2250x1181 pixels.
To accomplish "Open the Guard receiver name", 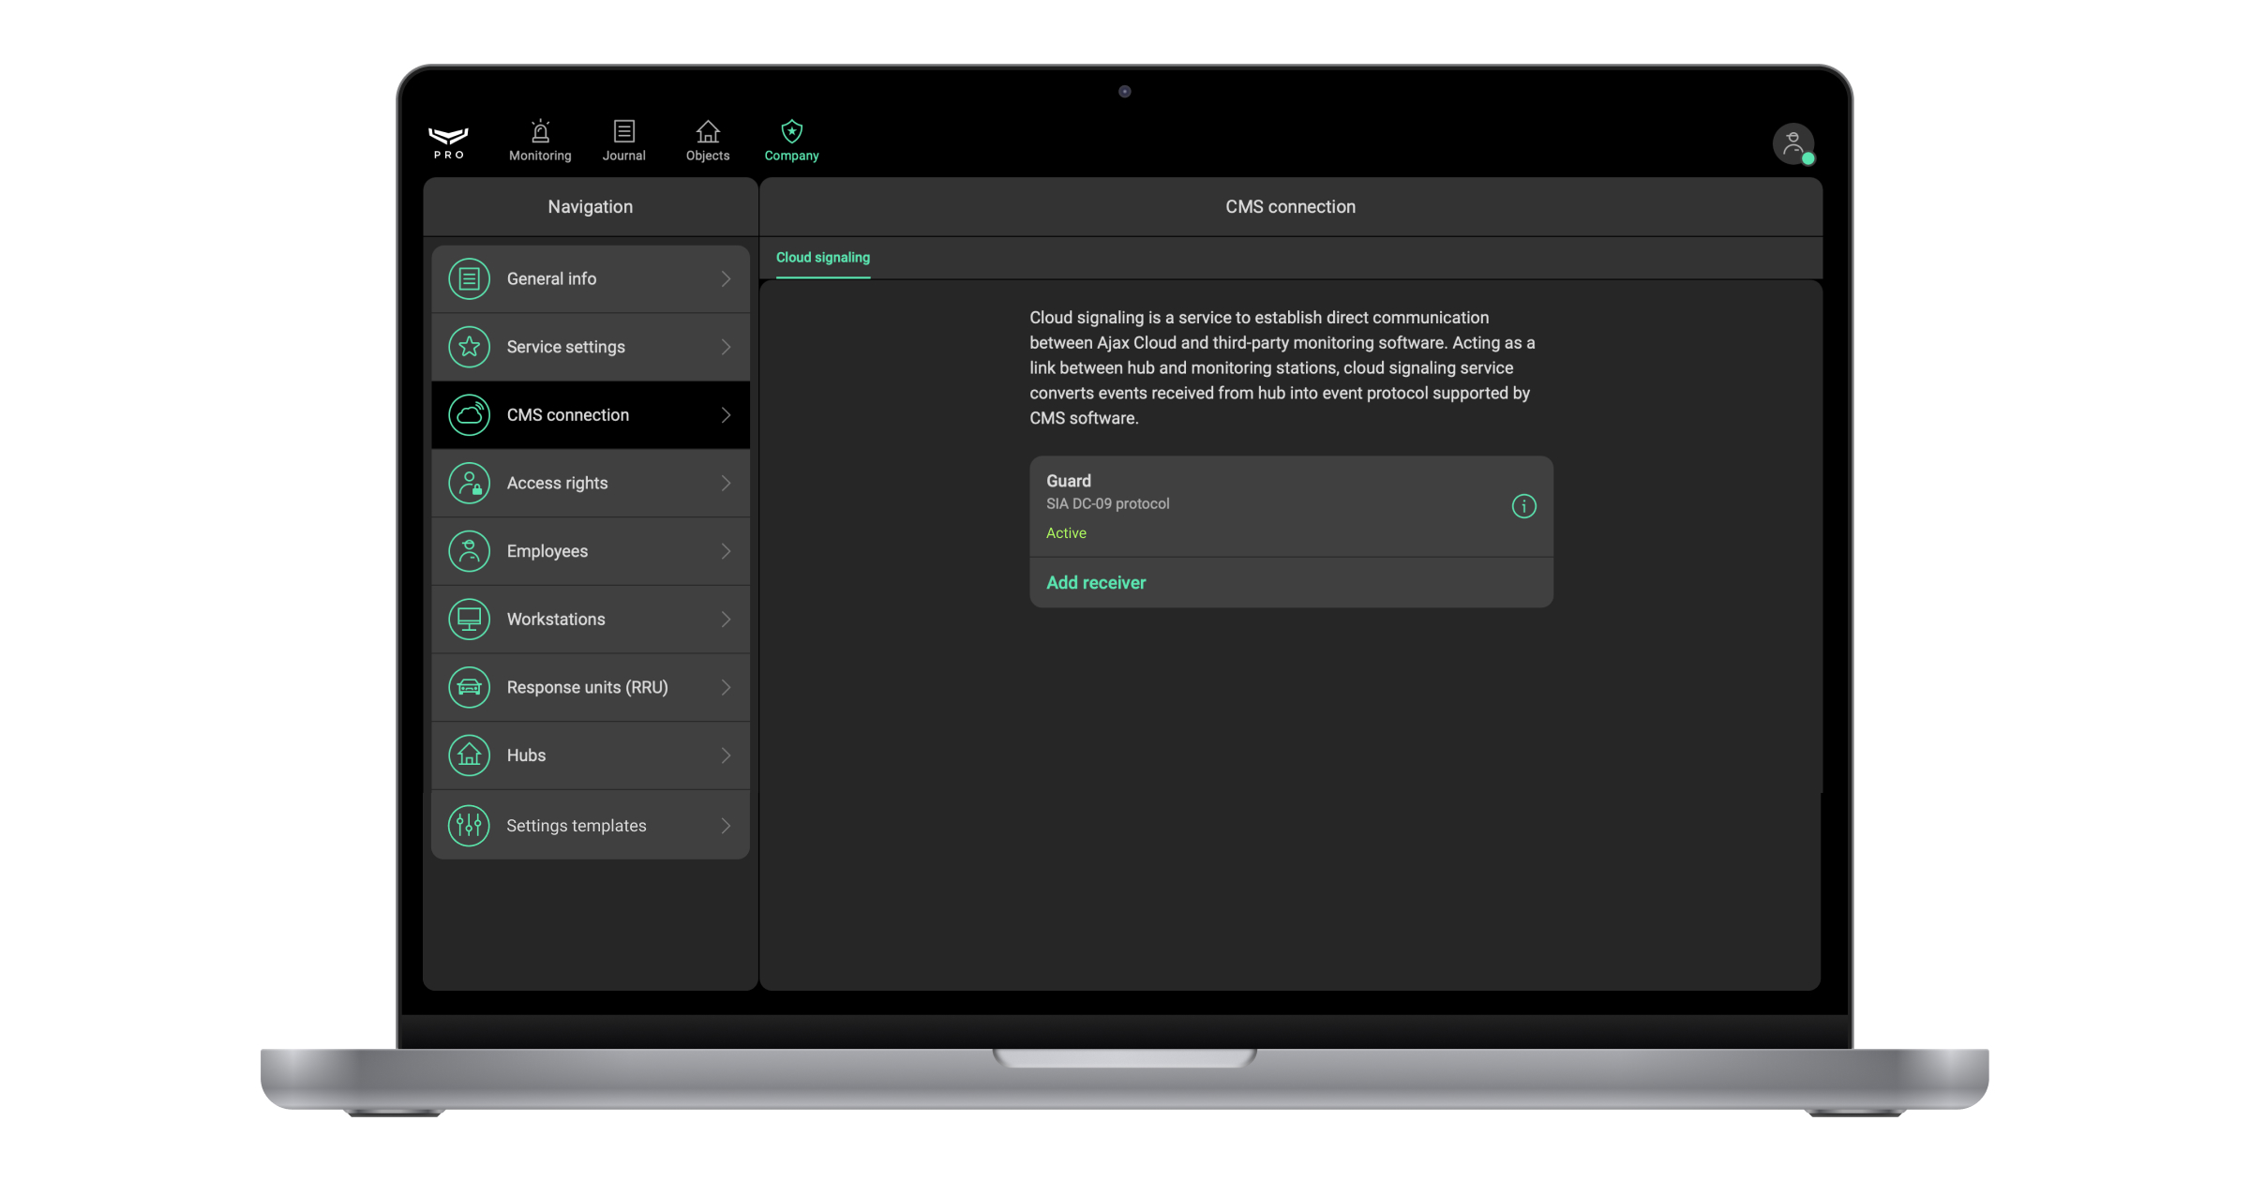I will pos(1069,481).
